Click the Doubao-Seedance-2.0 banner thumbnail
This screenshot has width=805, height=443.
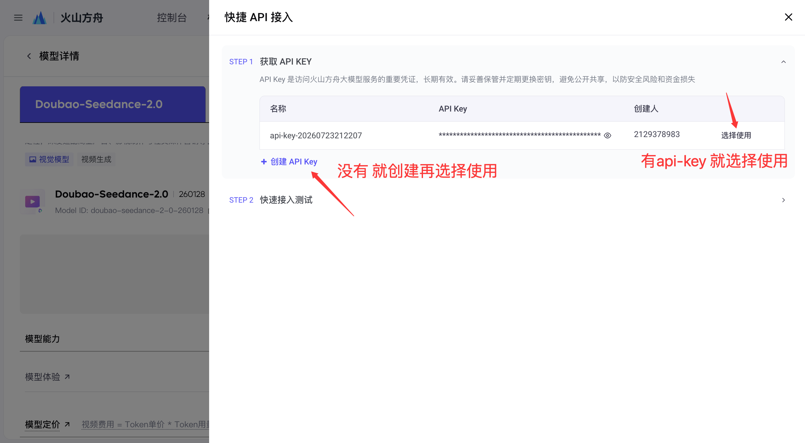(113, 104)
